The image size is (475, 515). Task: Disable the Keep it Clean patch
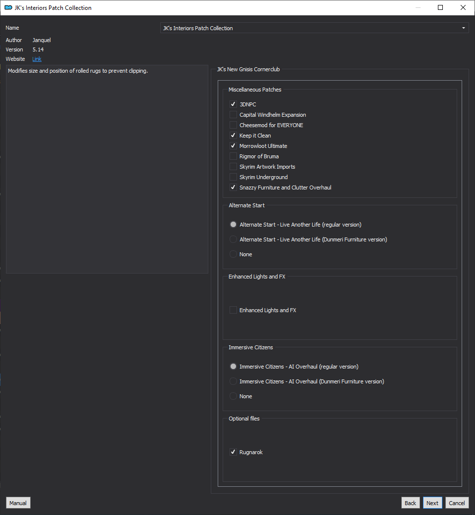tap(233, 136)
